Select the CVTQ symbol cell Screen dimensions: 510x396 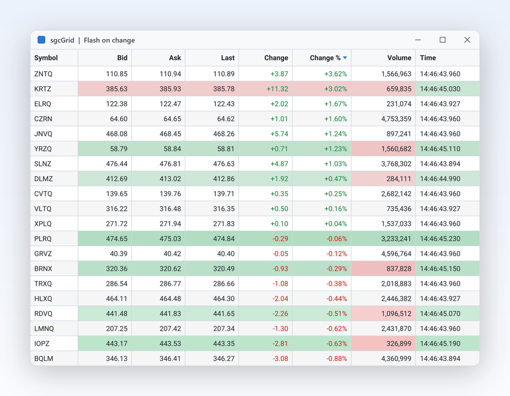click(x=54, y=194)
